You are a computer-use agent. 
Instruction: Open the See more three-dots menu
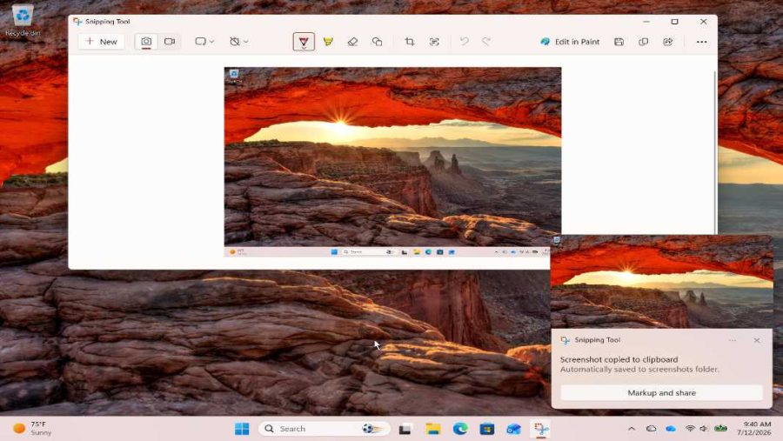[701, 42]
